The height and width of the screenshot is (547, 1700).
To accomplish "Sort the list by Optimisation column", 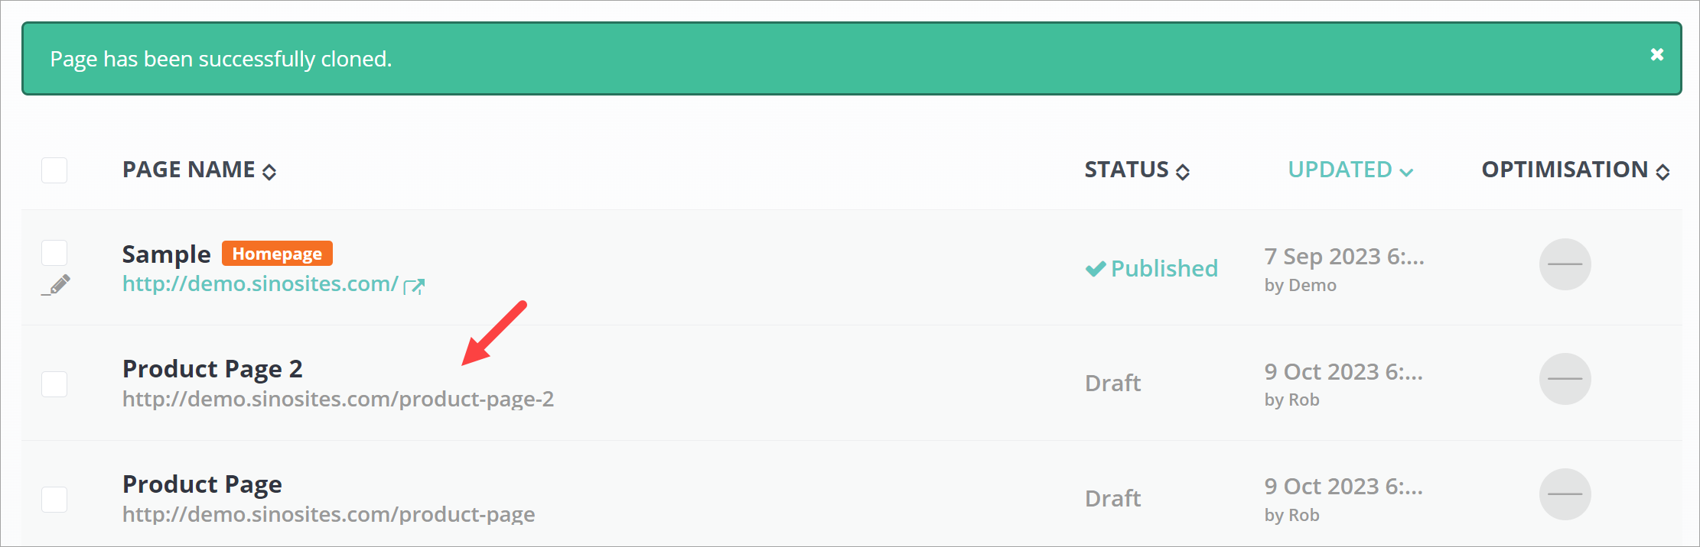I will (x=1575, y=170).
